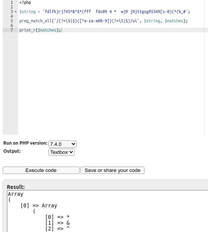Click the $matches argument in preg_match_all
Viewport: 208px width, 232px height.
pos(174,21)
